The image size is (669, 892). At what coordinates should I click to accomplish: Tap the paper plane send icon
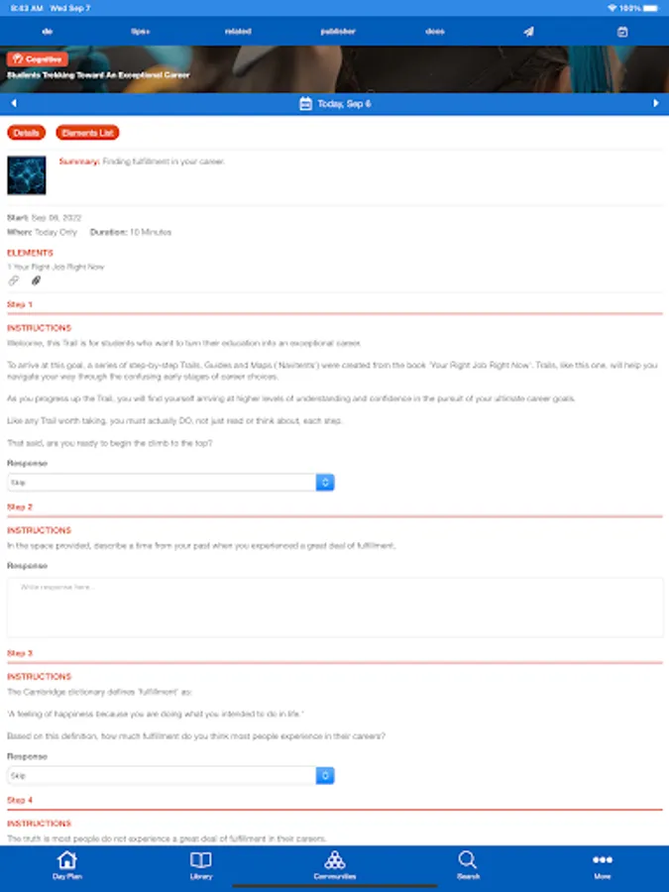pyautogui.click(x=528, y=32)
